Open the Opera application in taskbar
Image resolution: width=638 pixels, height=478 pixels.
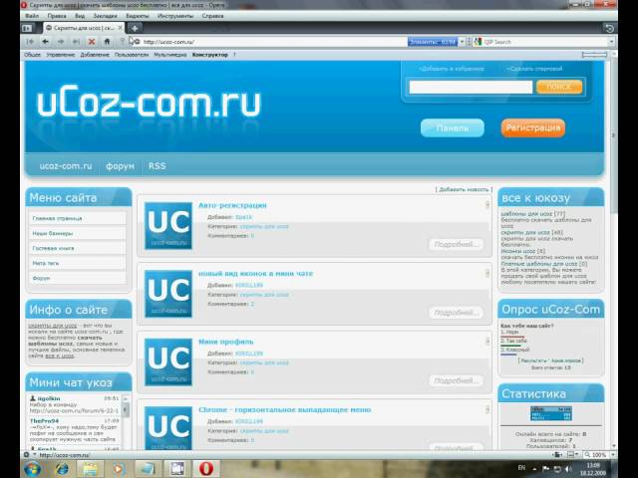tap(206, 469)
